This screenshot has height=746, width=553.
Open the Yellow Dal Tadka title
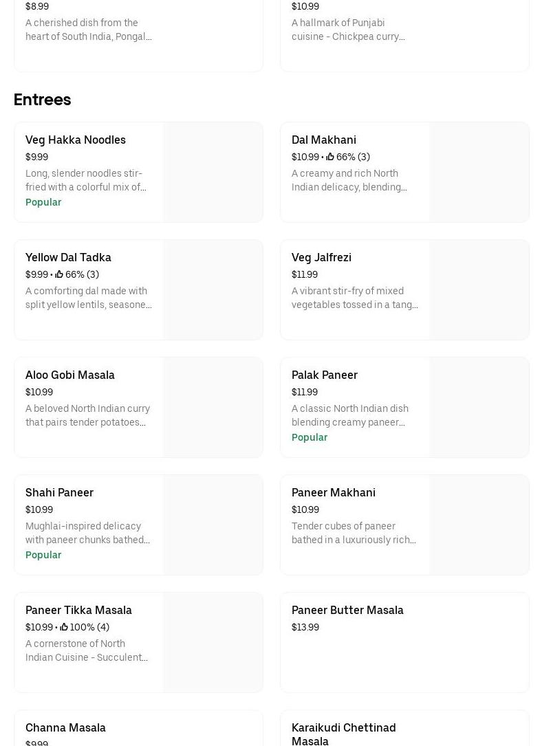click(68, 257)
